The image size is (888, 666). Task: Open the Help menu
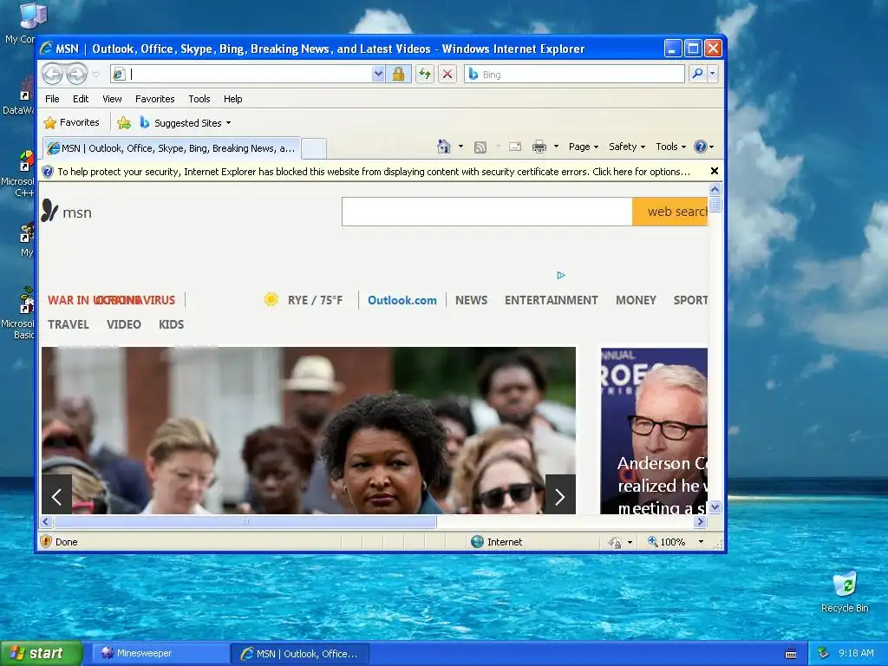point(232,99)
